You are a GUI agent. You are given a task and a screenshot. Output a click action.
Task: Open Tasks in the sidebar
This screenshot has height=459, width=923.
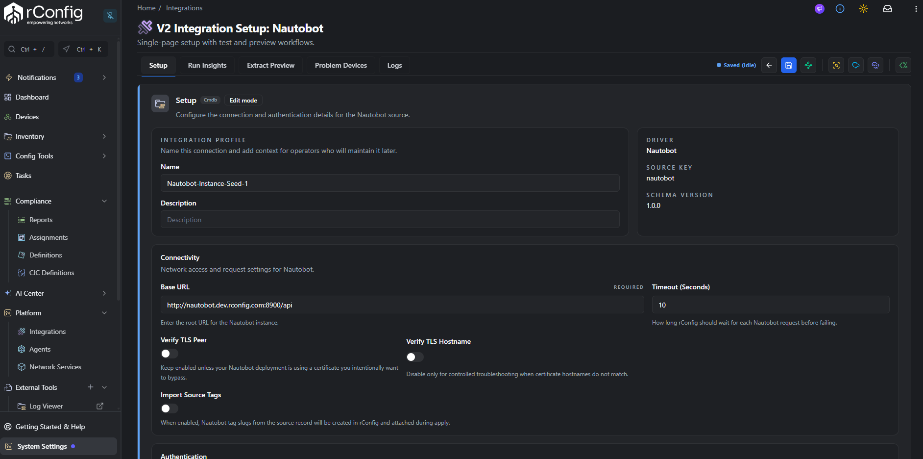[23, 176]
